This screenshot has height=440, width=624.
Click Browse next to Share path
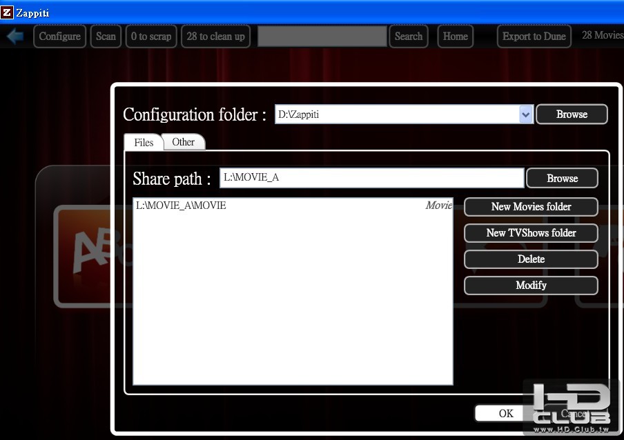[x=562, y=178]
